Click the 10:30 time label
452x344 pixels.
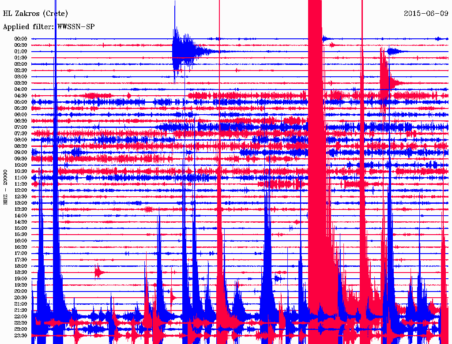[x=21, y=172]
